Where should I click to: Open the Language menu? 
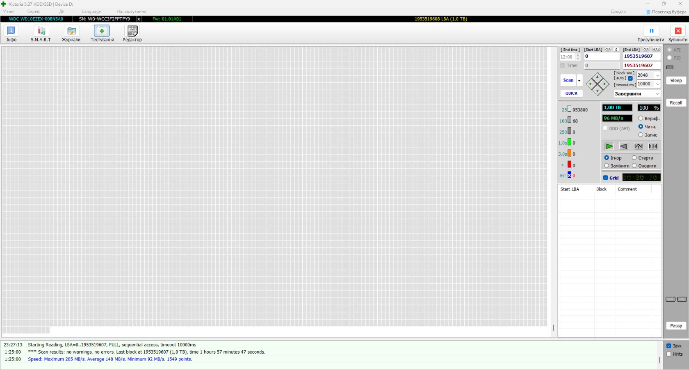(91, 11)
